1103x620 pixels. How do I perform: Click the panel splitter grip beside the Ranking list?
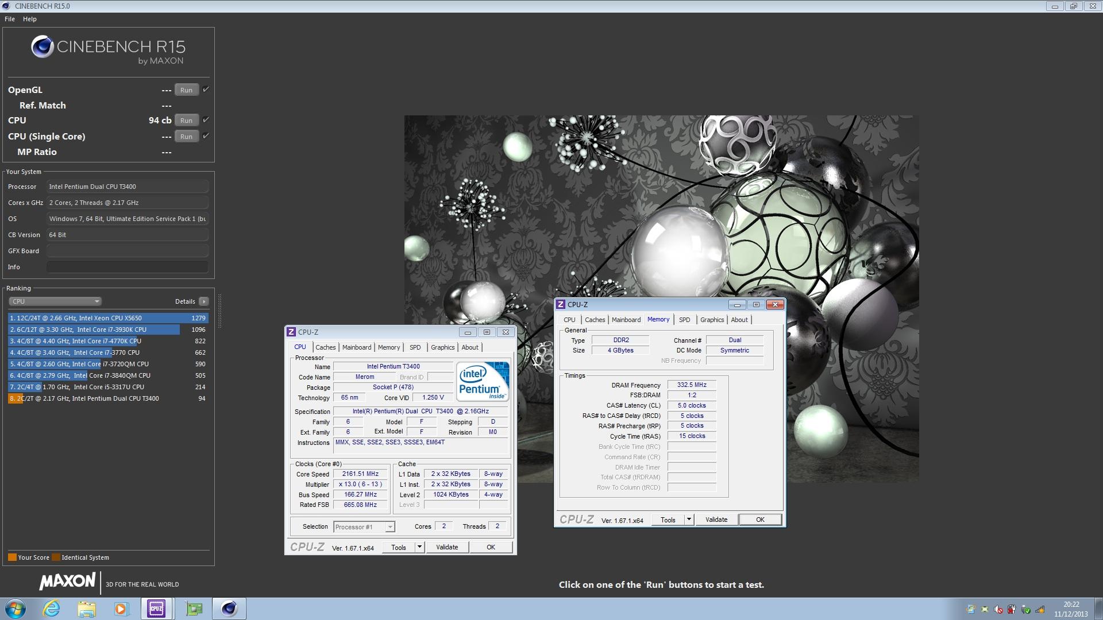pos(219,311)
